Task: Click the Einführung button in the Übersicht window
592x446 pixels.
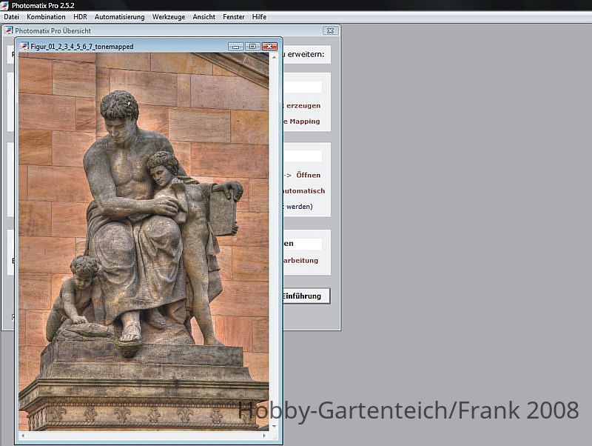Action: click(x=306, y=296)
